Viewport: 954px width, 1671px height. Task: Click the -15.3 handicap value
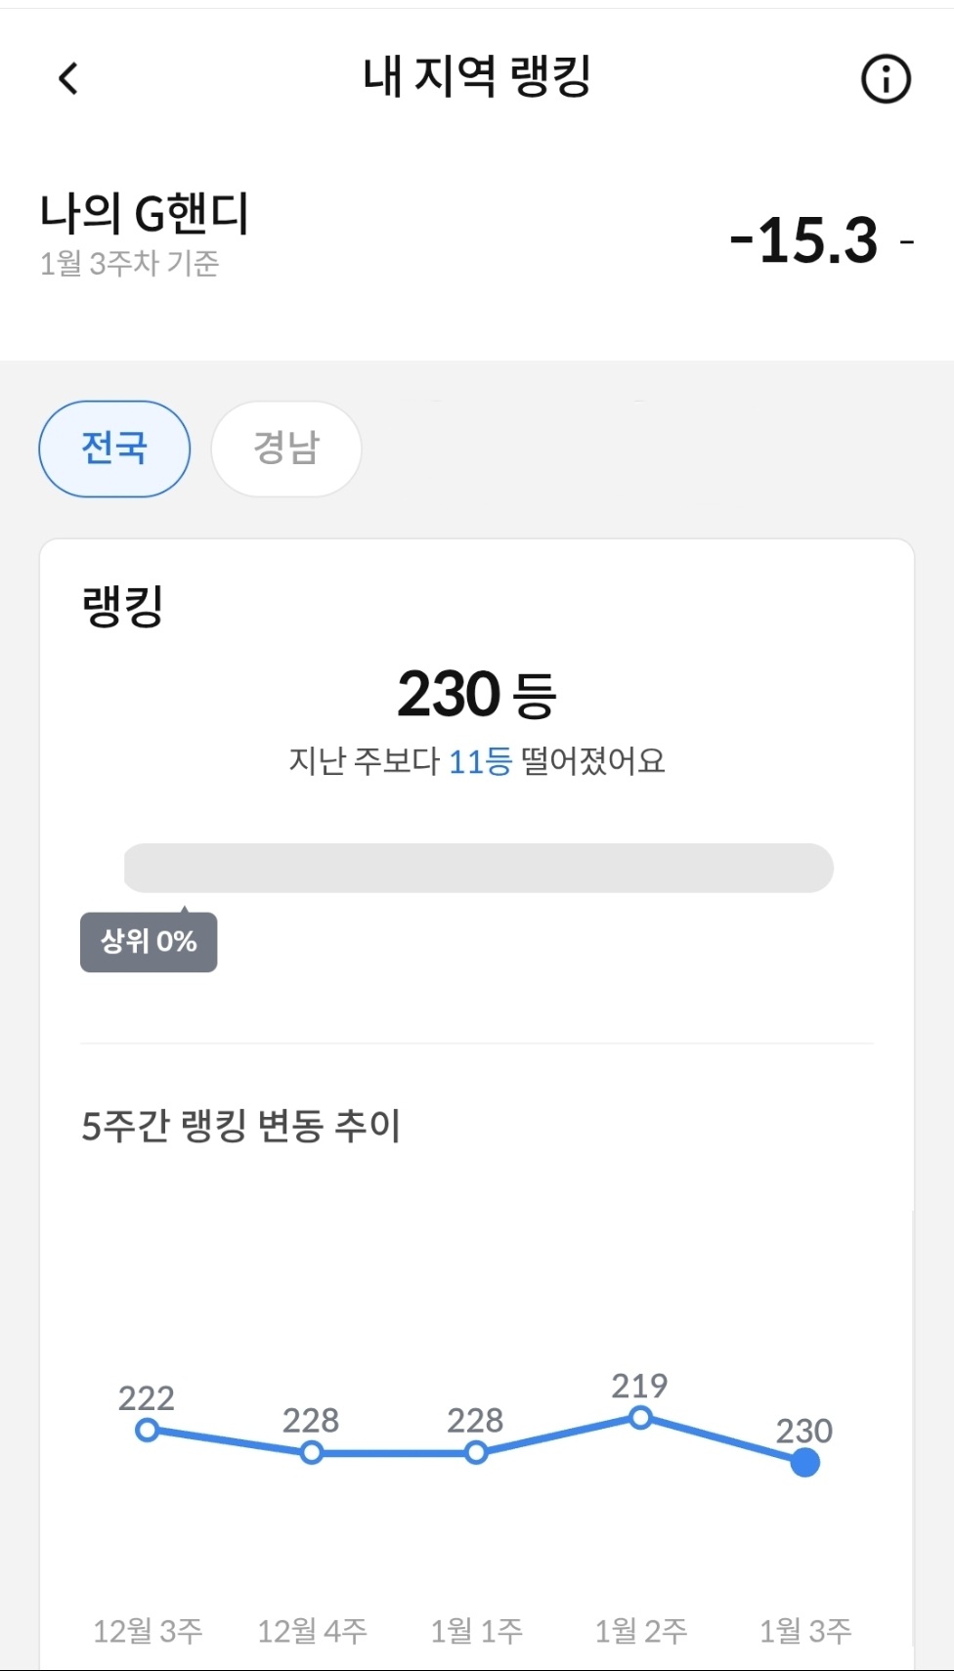(x=804, y=239)
